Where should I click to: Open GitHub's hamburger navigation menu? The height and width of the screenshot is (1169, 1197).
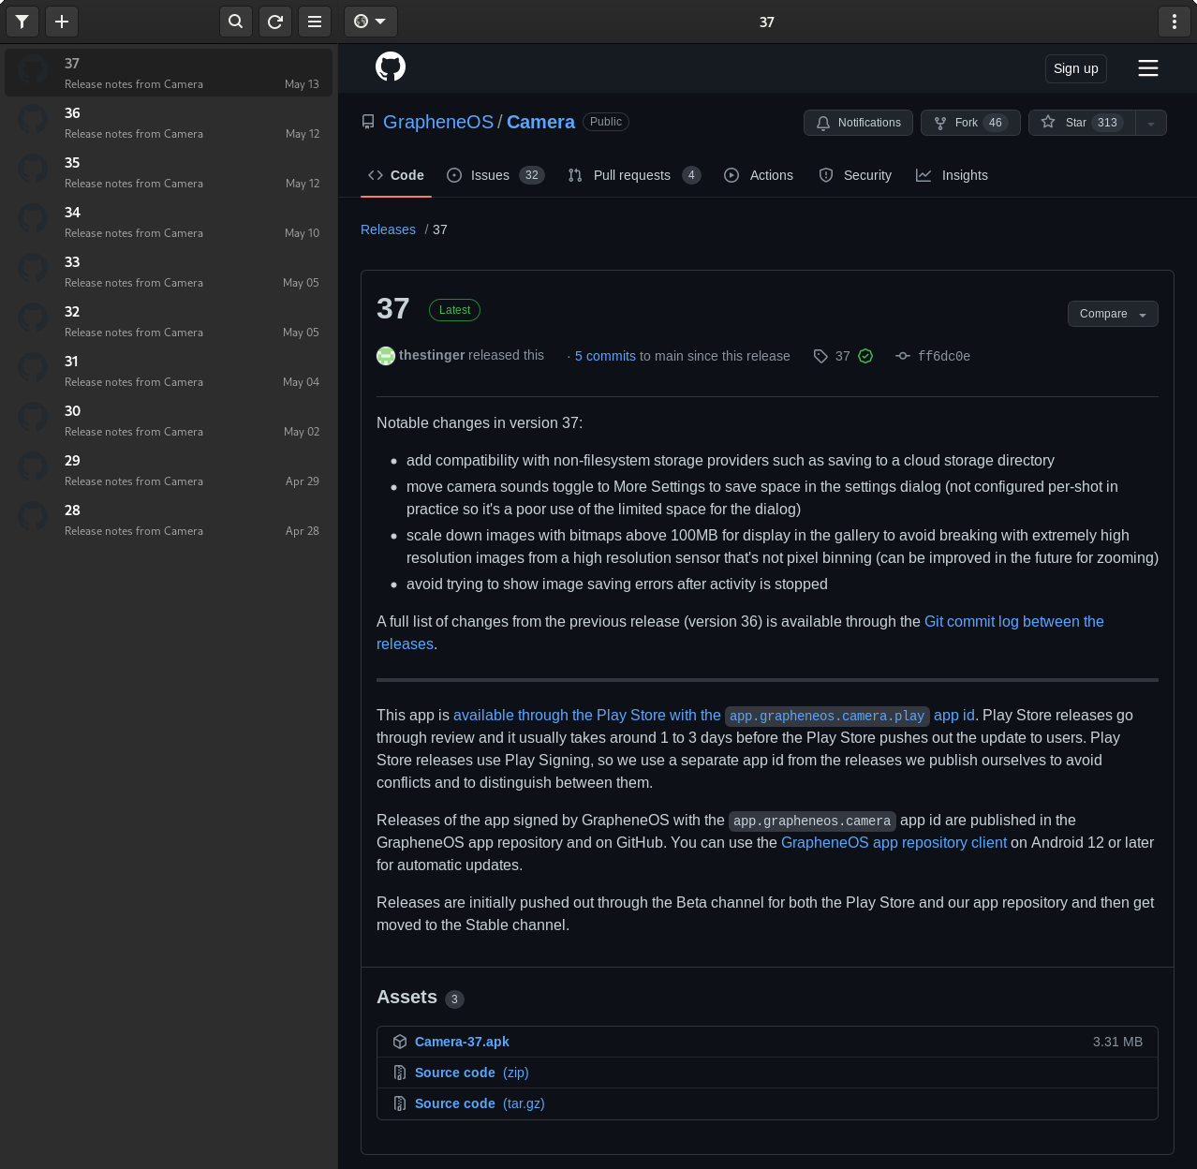(x=1147, y=68)
